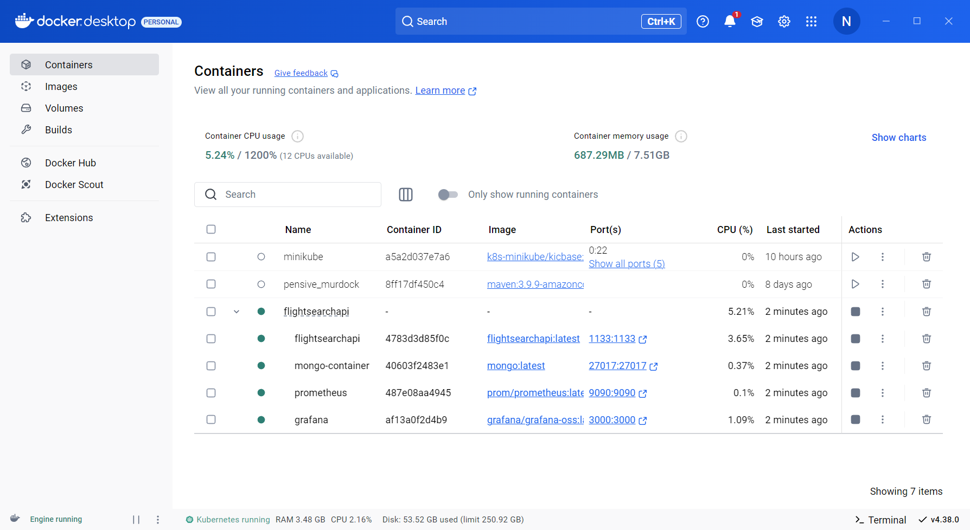
Task: Open the Give feedback link
Action: coord(306,73)
